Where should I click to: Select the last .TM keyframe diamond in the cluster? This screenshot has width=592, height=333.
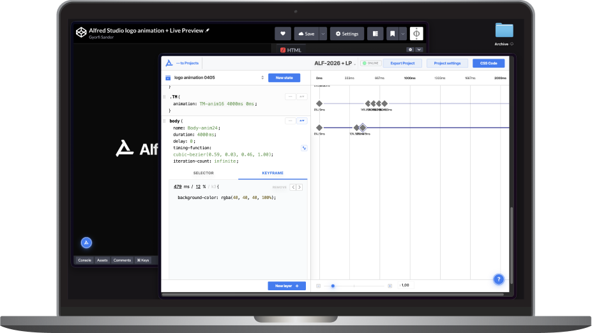coord(384,103)
